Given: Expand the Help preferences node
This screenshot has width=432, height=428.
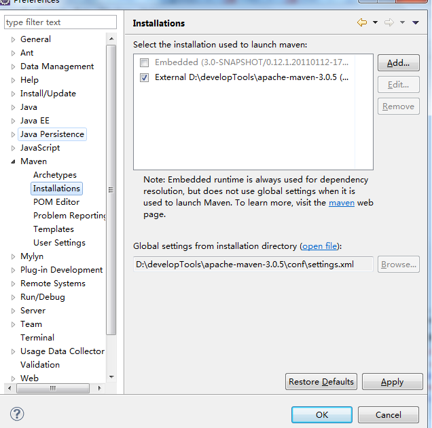Looking at the screenshot, I should coord(13,80).
